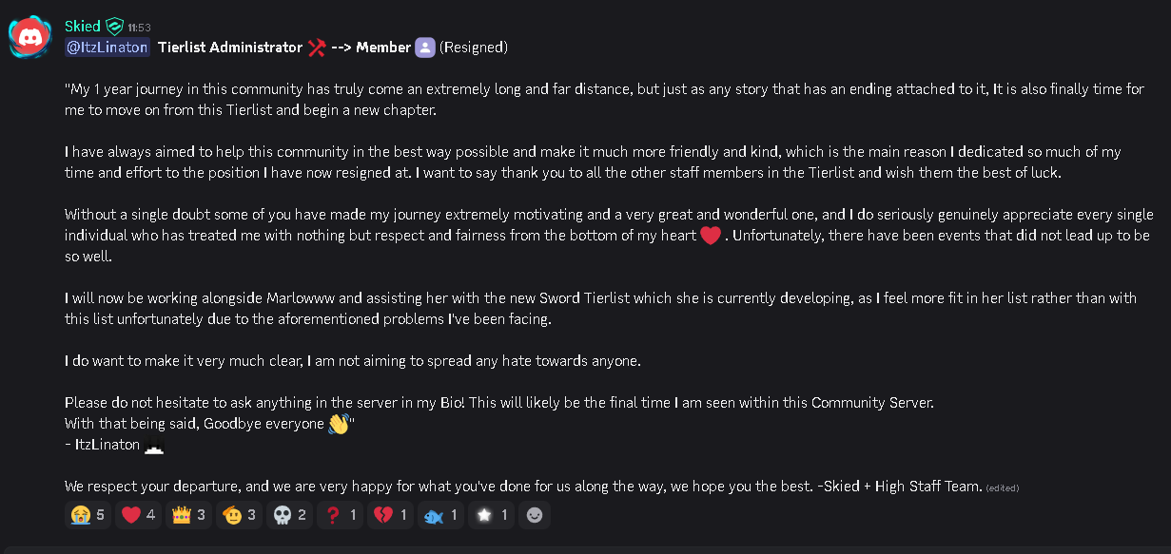Screen dimensions: 1171x554
Task: Click the 11:53 message timestamp
Action: click(x=139, y=28)
